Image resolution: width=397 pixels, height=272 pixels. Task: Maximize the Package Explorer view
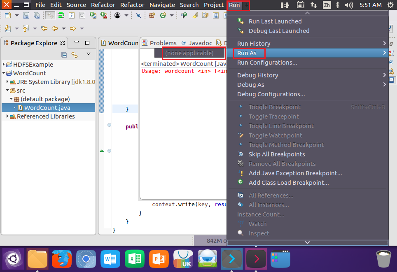87,43
